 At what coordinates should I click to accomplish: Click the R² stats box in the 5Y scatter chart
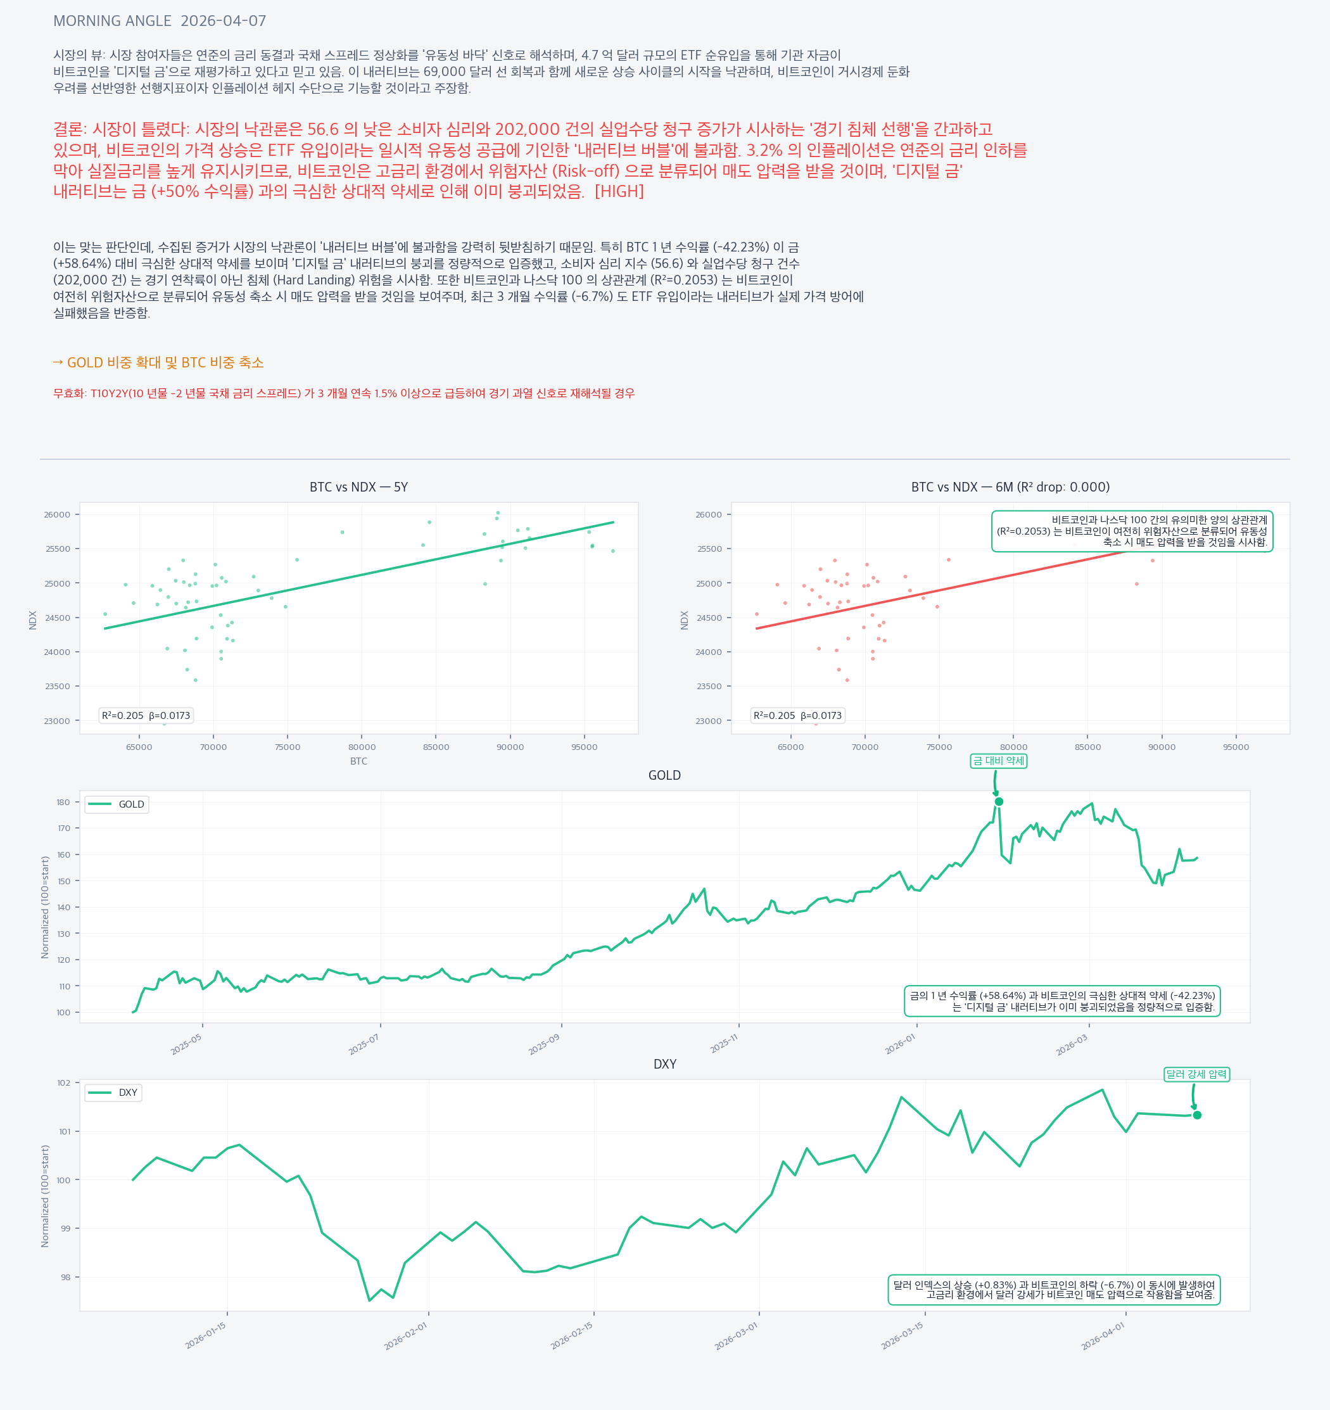(146, 716)
